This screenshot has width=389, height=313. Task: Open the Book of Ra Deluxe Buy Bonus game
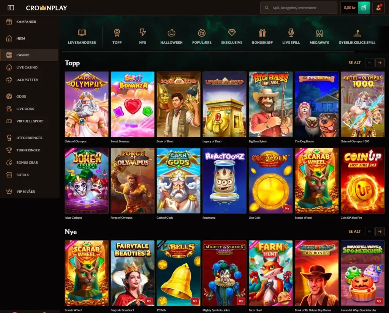point(316,273)
